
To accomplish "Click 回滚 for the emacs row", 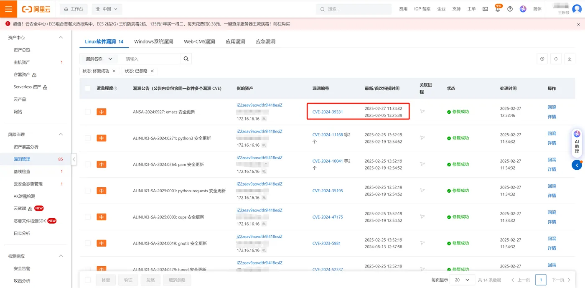I will (552, 107).
